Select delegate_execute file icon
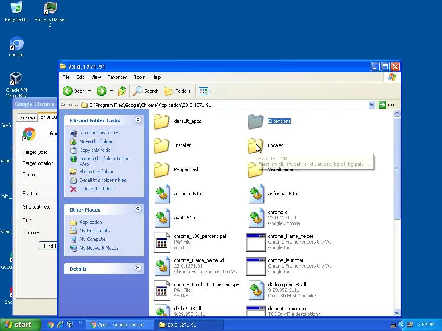The image size is (442, 331). click(256, 311)
